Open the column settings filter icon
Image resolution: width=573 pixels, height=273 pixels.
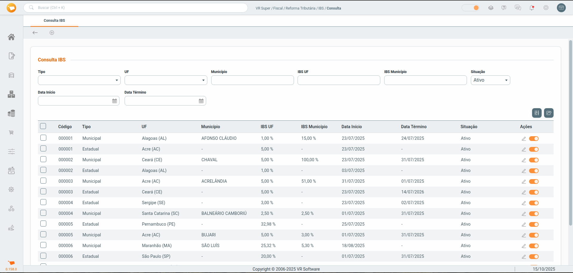[537, 113]
